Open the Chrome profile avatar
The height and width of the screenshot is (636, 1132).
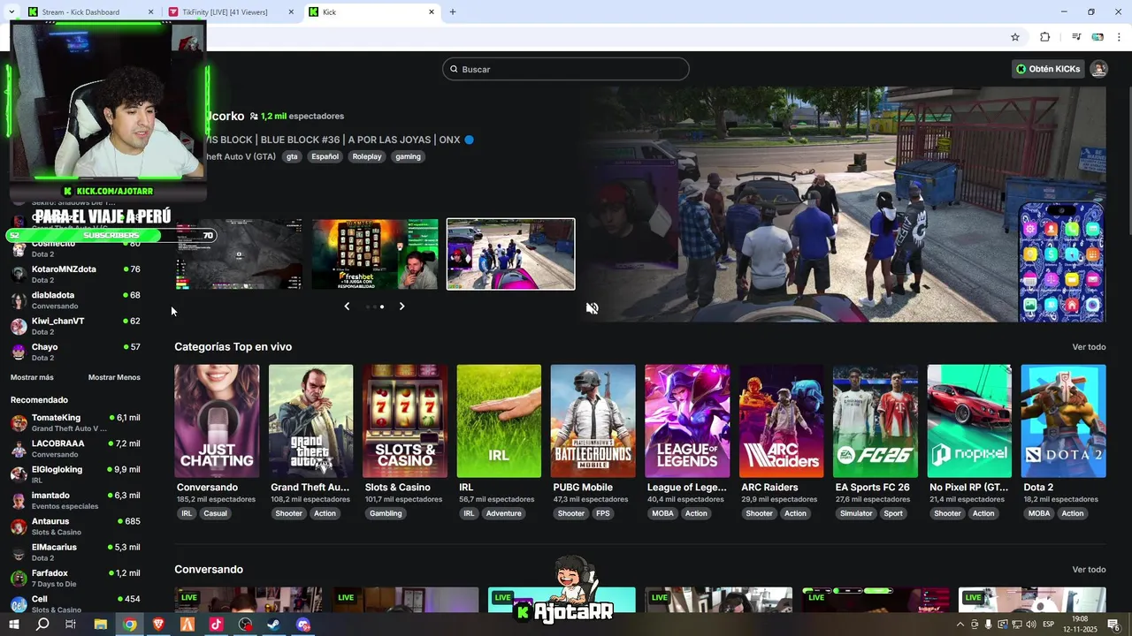tap(1098, 37)
